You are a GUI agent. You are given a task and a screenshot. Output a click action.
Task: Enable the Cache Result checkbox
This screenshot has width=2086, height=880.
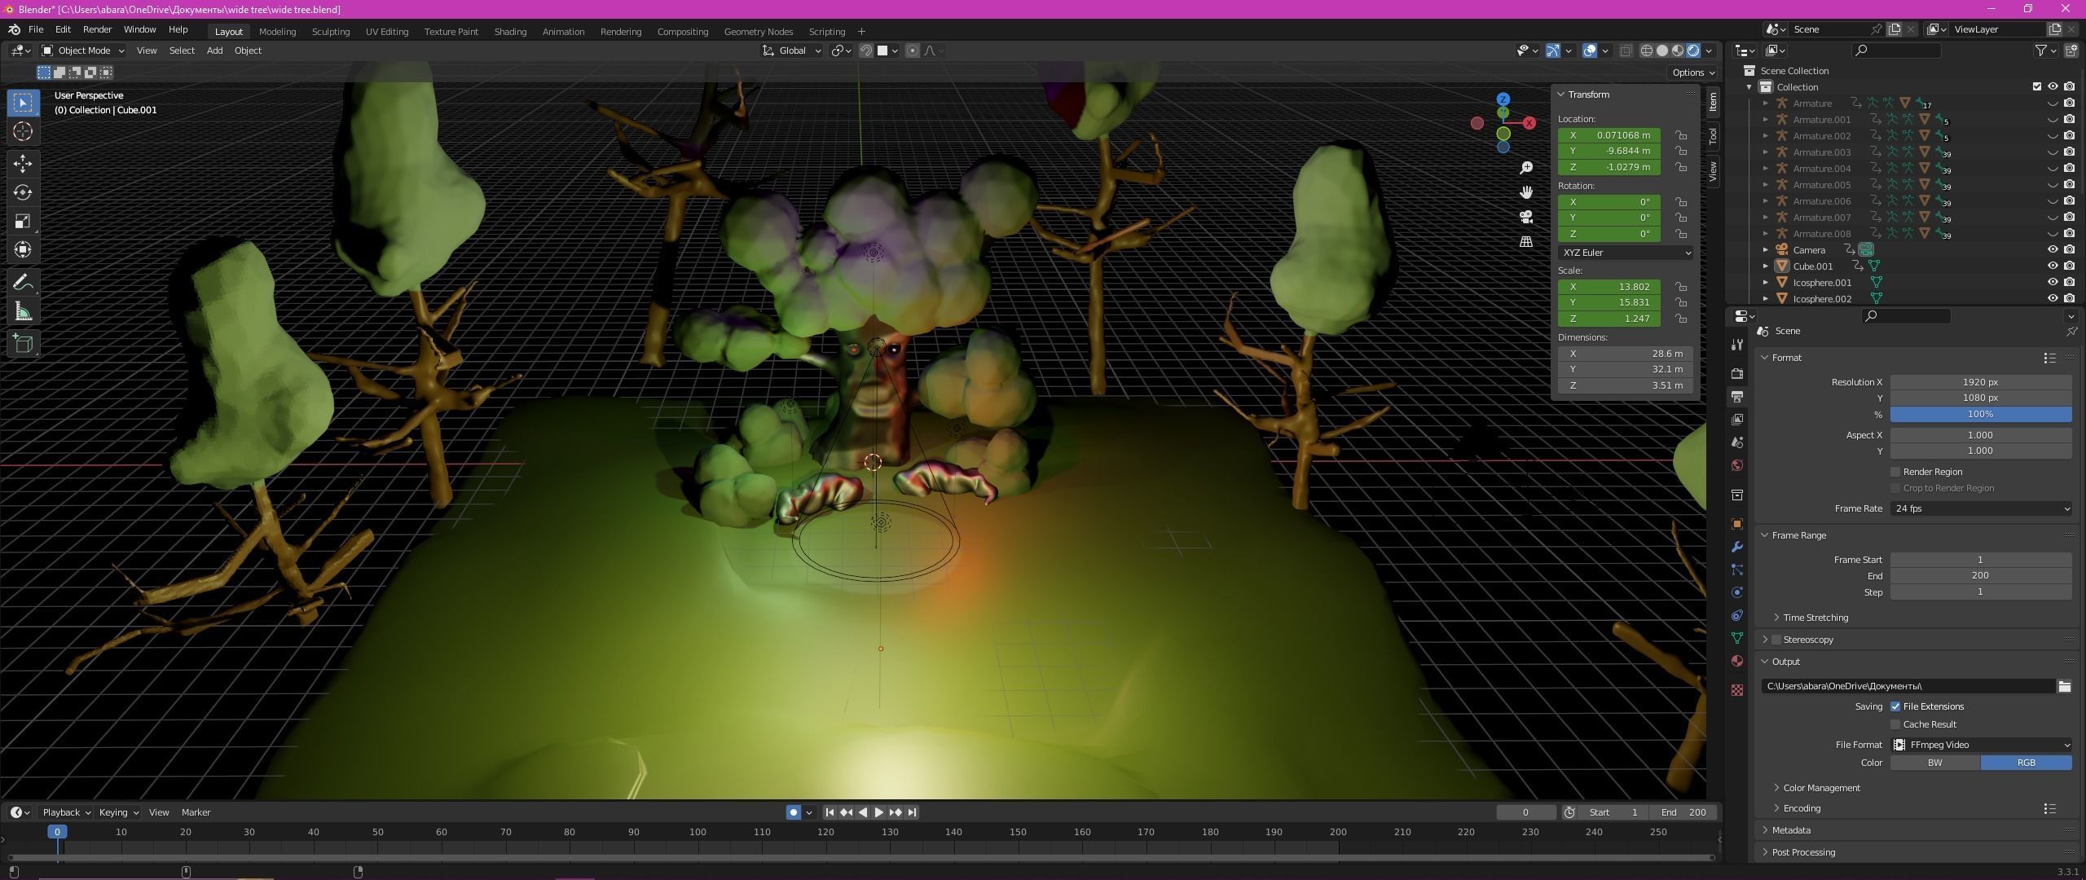coord(1895,724)
